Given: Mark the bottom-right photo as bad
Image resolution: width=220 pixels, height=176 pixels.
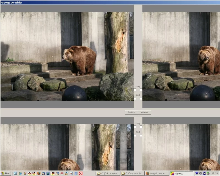Looking at the screenshot, I should click(x=141, y=136).
